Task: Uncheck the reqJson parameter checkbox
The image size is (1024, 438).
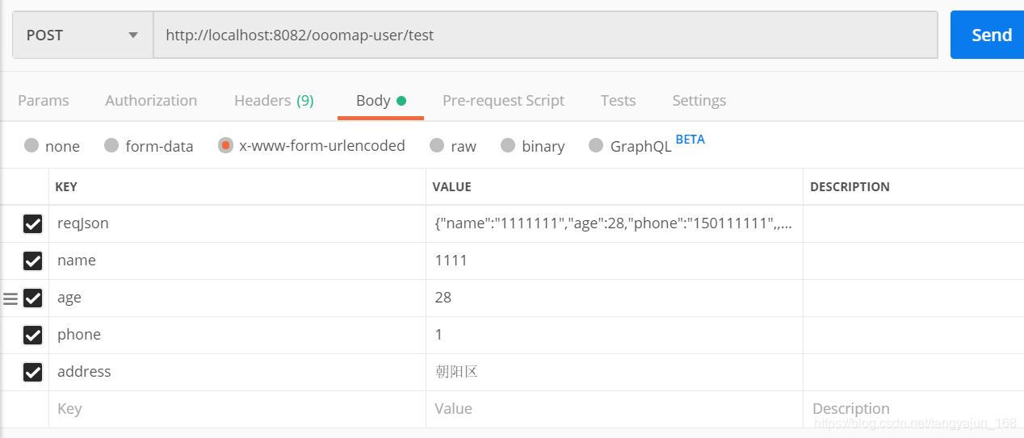Action: [32, 224]
